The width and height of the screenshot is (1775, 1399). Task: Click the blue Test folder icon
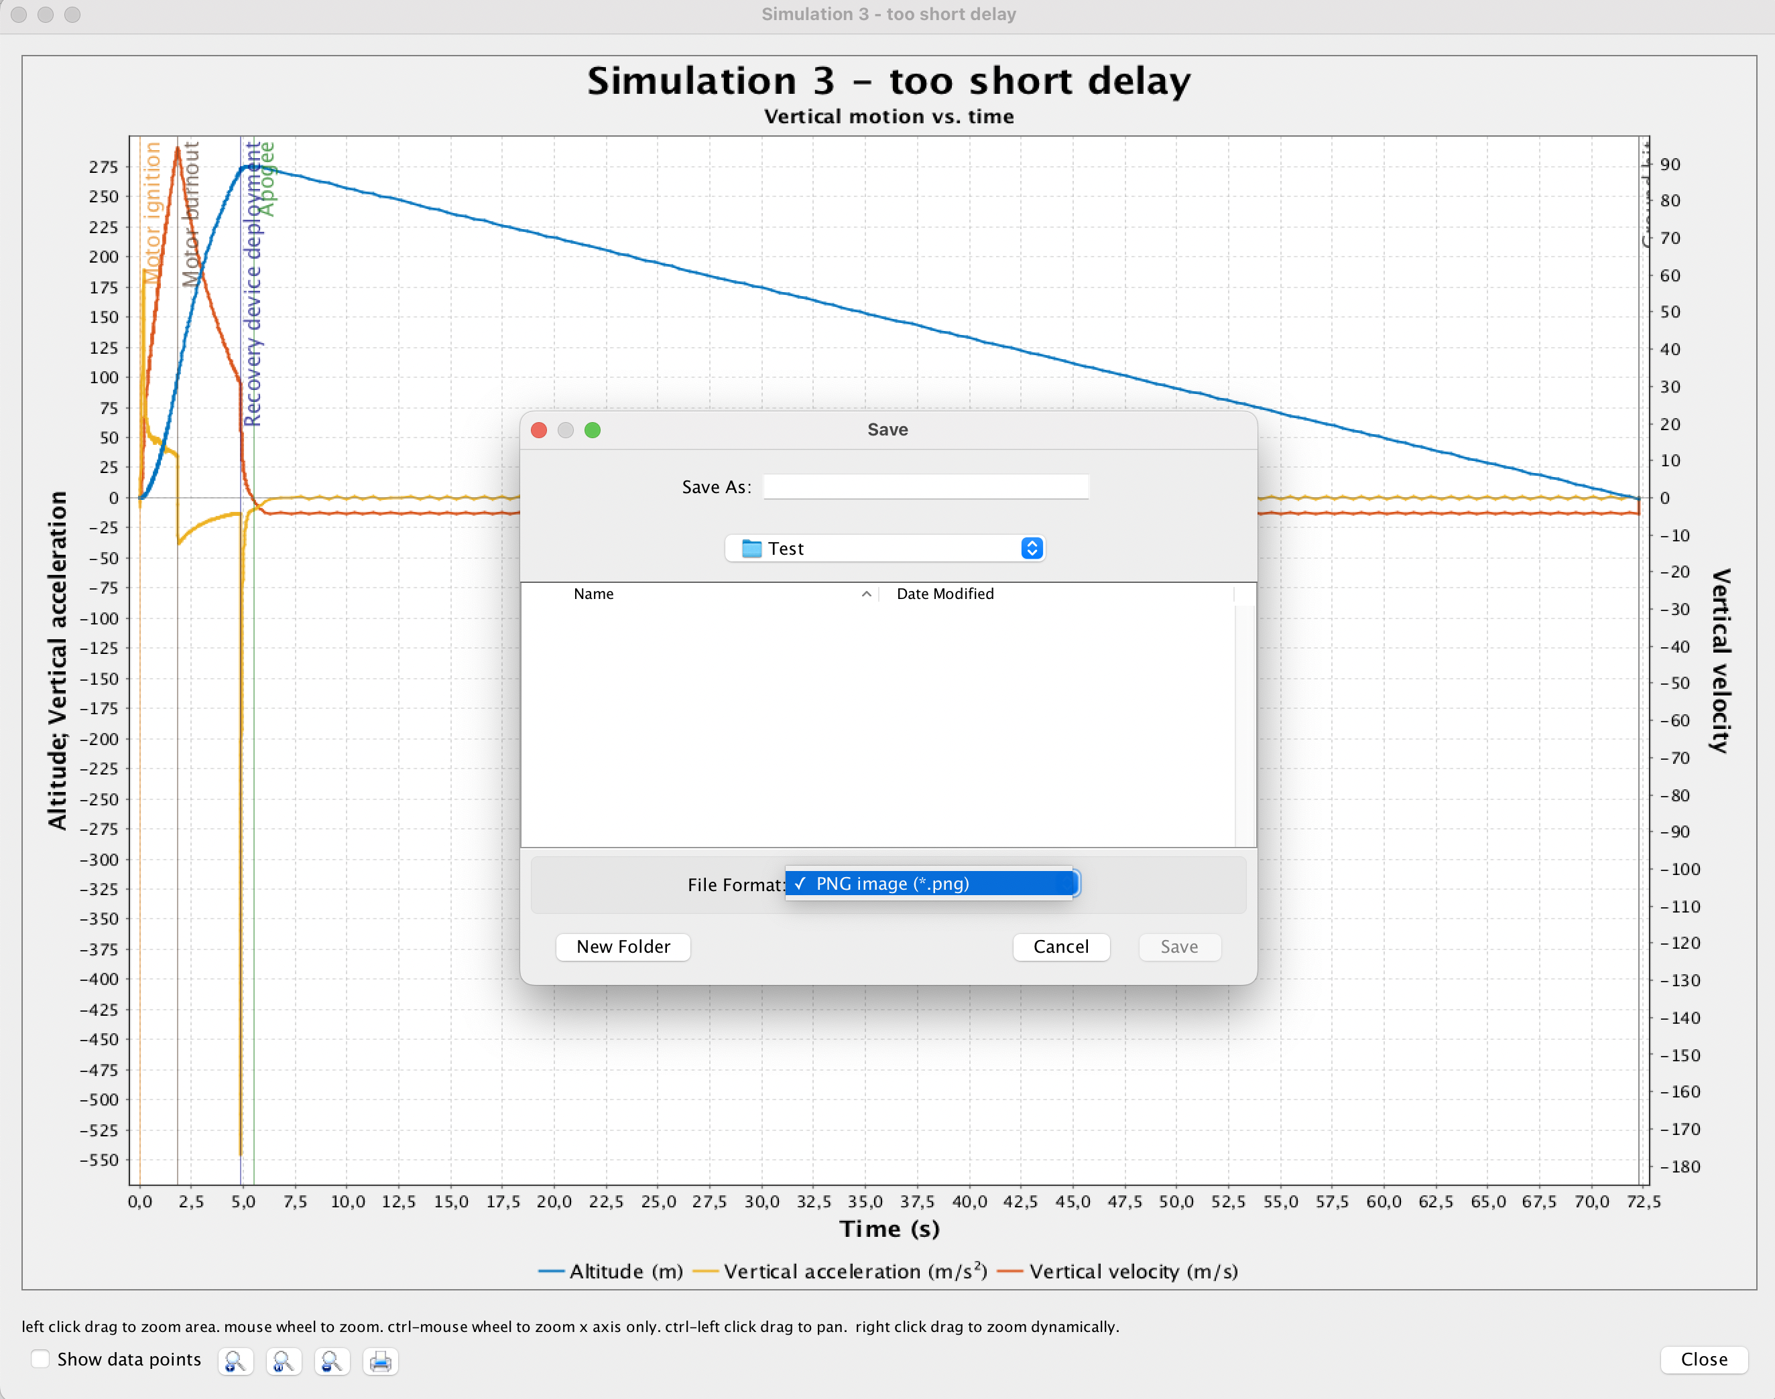coord(751,548)
